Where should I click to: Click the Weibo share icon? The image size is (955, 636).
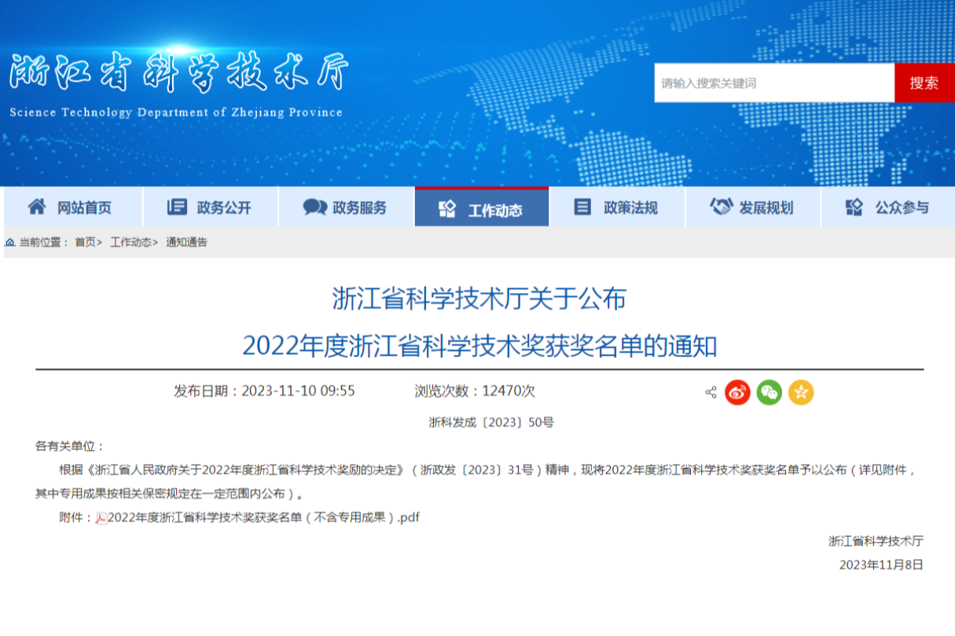[x=737, y=393]
